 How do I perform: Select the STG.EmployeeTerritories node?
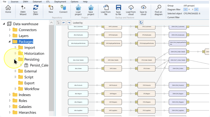[146, 43]
